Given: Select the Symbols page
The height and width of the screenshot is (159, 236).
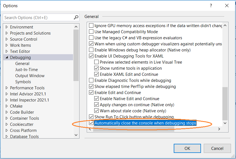Looking at the screenshot, I should click(x=23, y=82).
